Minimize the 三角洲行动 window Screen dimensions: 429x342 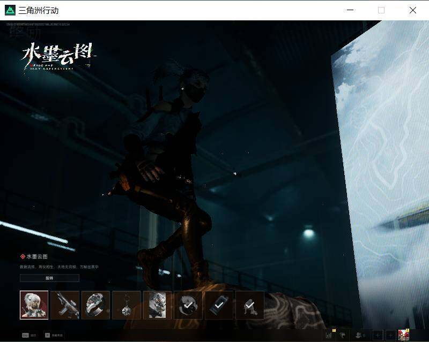[350, 10]
